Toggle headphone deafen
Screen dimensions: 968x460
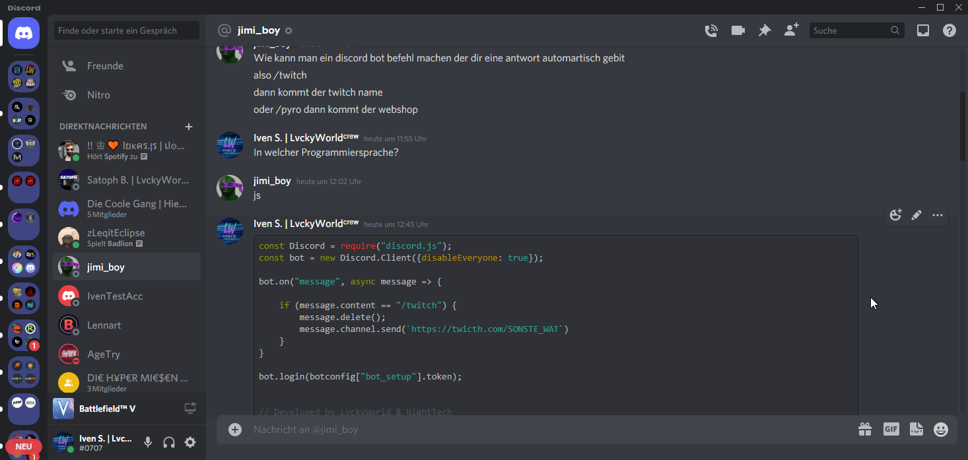point(169,442)
